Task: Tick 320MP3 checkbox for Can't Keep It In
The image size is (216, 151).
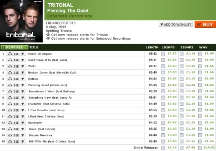Action: [x=182, y=60]
